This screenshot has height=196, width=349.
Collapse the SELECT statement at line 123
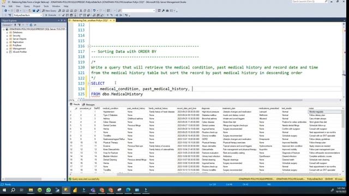tap(89, 83)
